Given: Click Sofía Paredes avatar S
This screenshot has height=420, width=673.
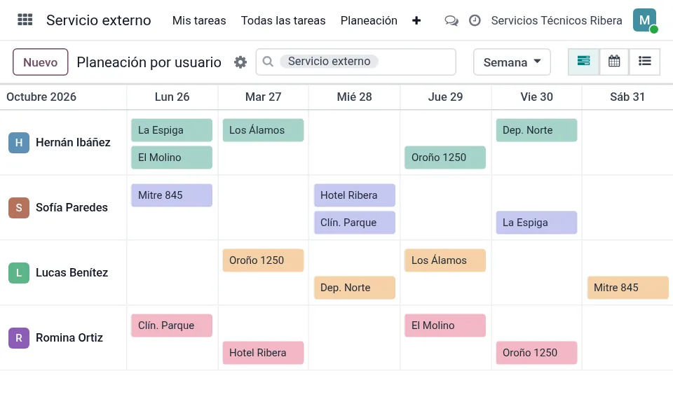Looking at the screenshot, I should 19,208.
